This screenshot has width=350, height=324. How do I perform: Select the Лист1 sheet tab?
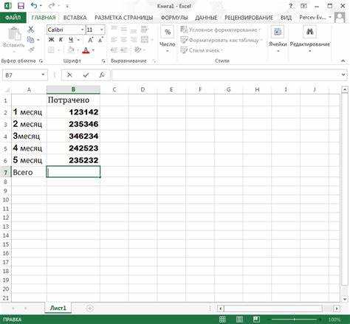click(58, 308)
